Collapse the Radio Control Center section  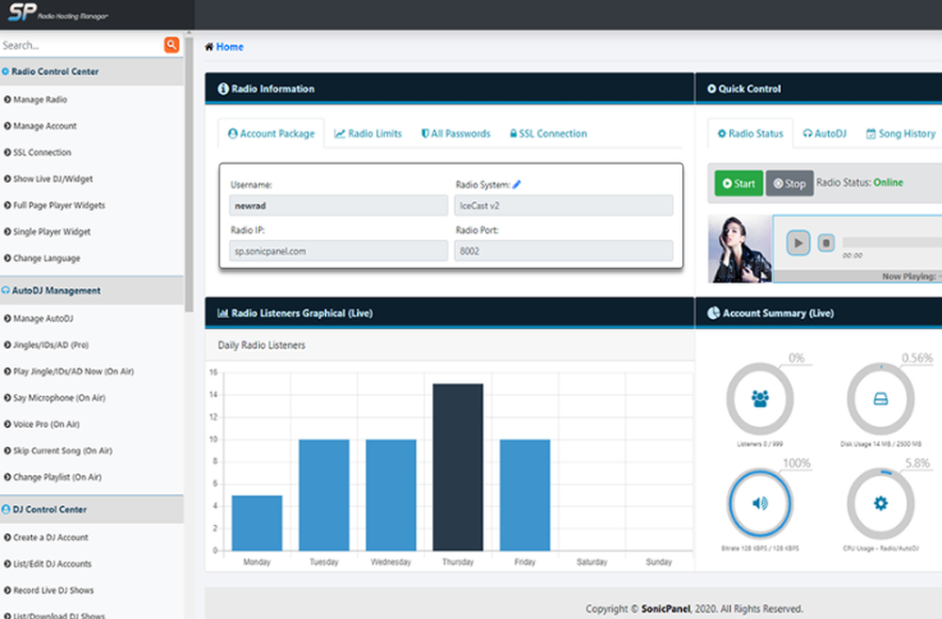pyautogui.click(x=54, y=71)
